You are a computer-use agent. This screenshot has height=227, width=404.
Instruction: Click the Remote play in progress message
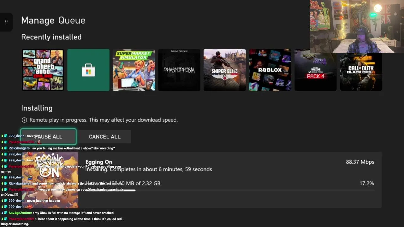point(104,120)
